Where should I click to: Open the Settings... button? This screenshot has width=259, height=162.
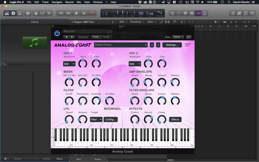(172, 45)
